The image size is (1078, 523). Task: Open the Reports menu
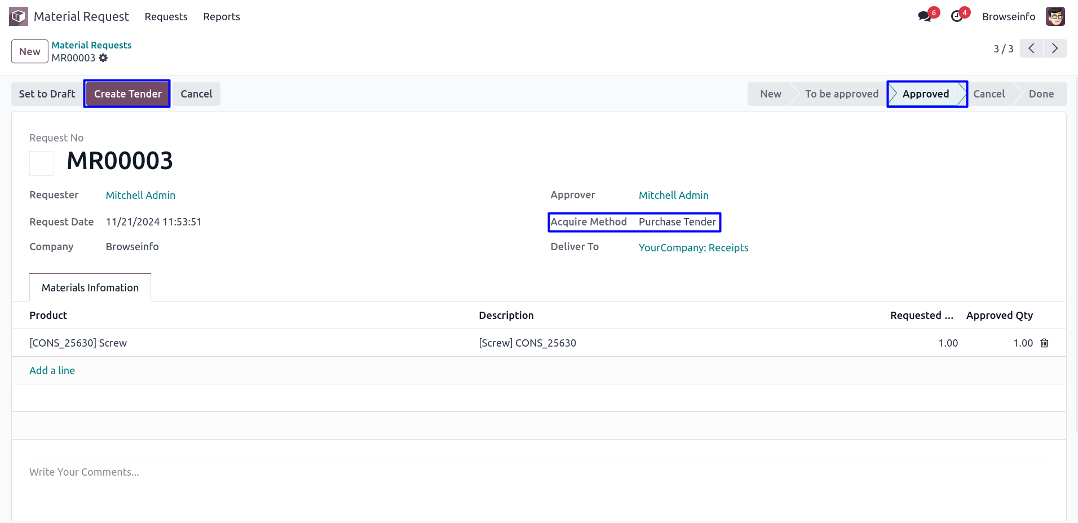click(x=222, y=17)
